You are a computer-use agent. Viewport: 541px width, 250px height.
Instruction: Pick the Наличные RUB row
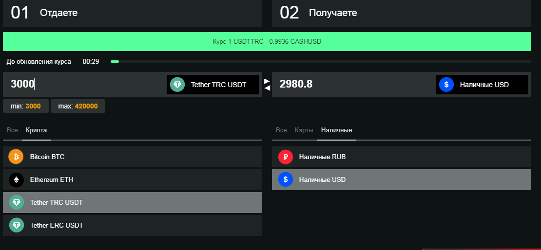pyautogui.click(x=402, y=157)
